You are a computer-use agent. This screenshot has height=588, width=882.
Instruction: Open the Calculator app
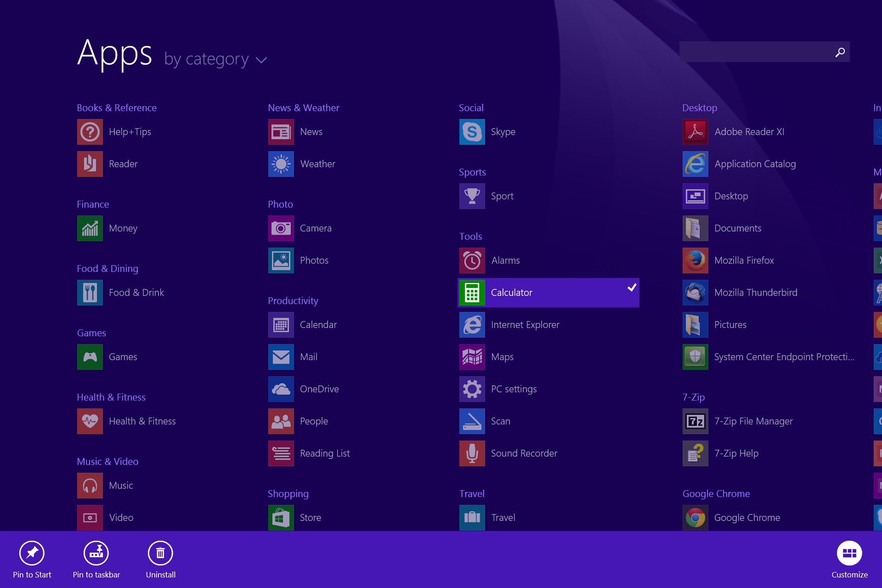512,292
